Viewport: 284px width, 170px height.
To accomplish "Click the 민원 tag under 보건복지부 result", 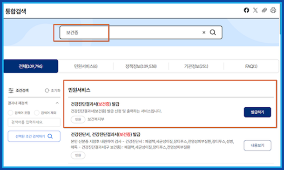I will coord(78,119).
